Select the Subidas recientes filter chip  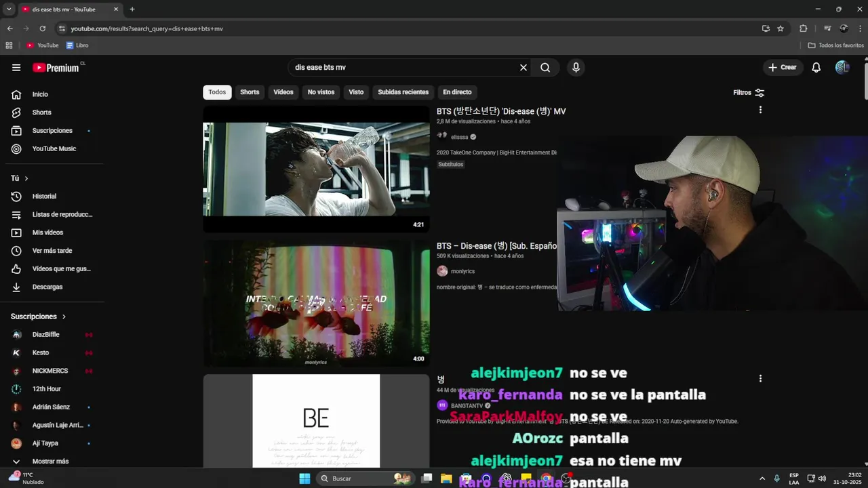pos(403,92)
